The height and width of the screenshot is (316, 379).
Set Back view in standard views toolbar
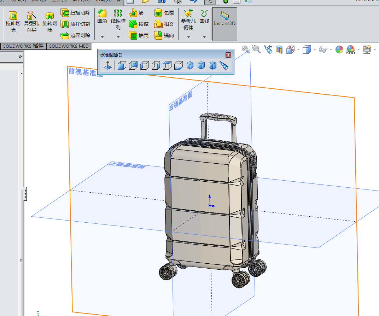tap(133, 65)
